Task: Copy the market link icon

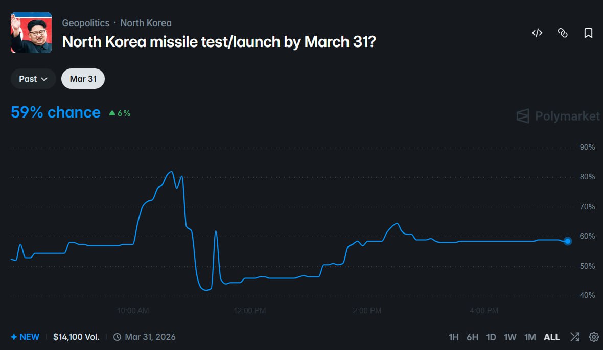Action: point(563,33)
